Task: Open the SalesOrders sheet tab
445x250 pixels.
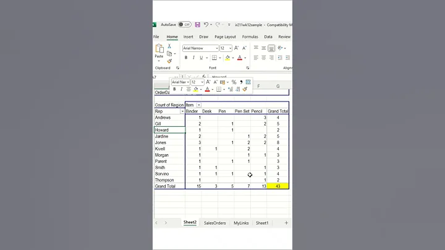Action: 215,223
